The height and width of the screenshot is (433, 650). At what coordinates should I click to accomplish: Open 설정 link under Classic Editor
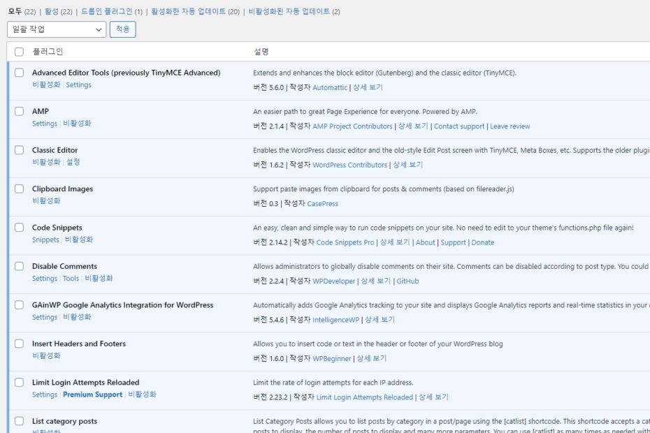click(73, 162)
